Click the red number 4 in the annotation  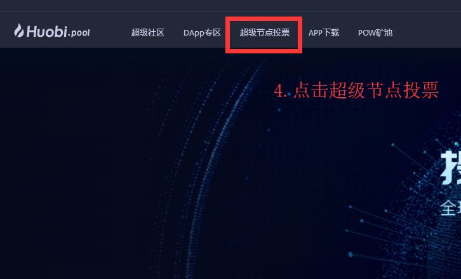(x=279, y=91)
